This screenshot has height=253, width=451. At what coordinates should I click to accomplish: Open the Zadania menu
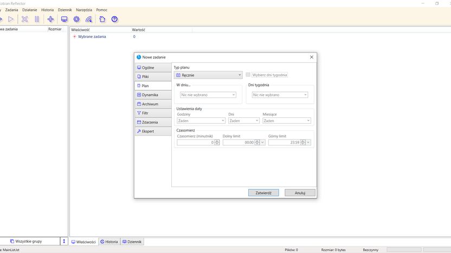(x=11, y=10)
